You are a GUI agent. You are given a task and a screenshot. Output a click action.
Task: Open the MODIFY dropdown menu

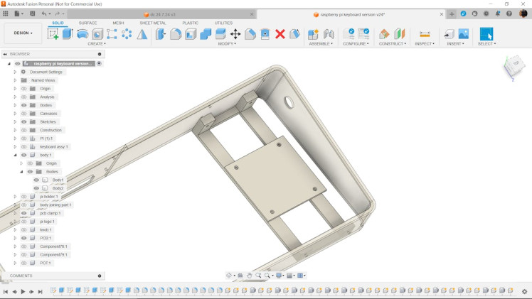(x=227, y=44)
